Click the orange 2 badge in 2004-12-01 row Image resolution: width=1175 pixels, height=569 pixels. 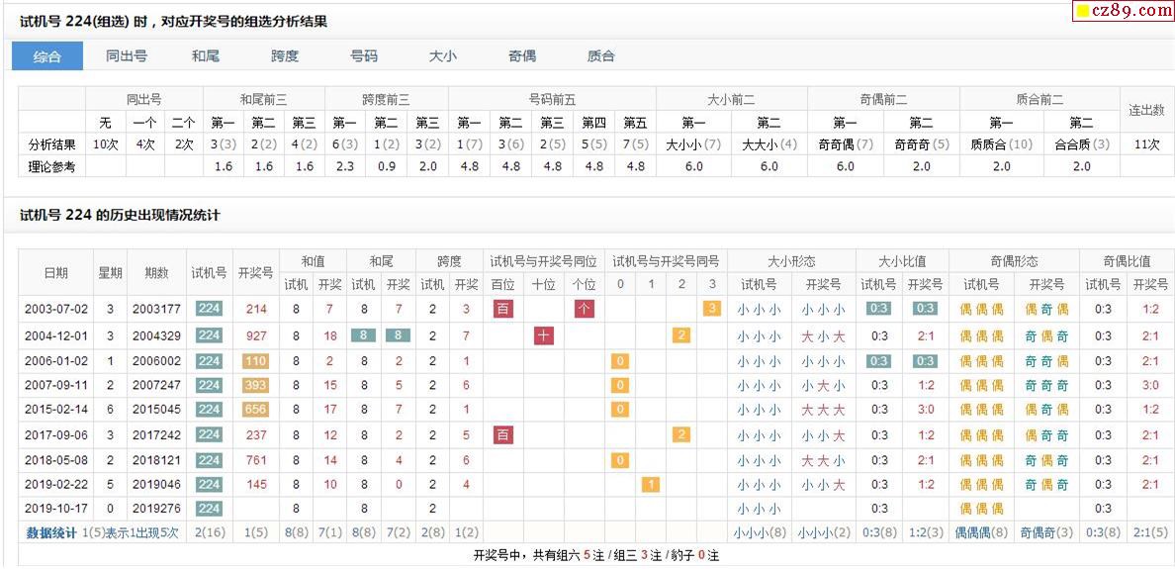[x=681, y=335]
